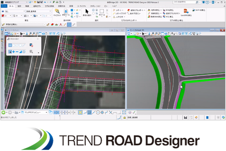Choose the circle selection mode in 要素の選択 panel

click(x=21, y=45)
